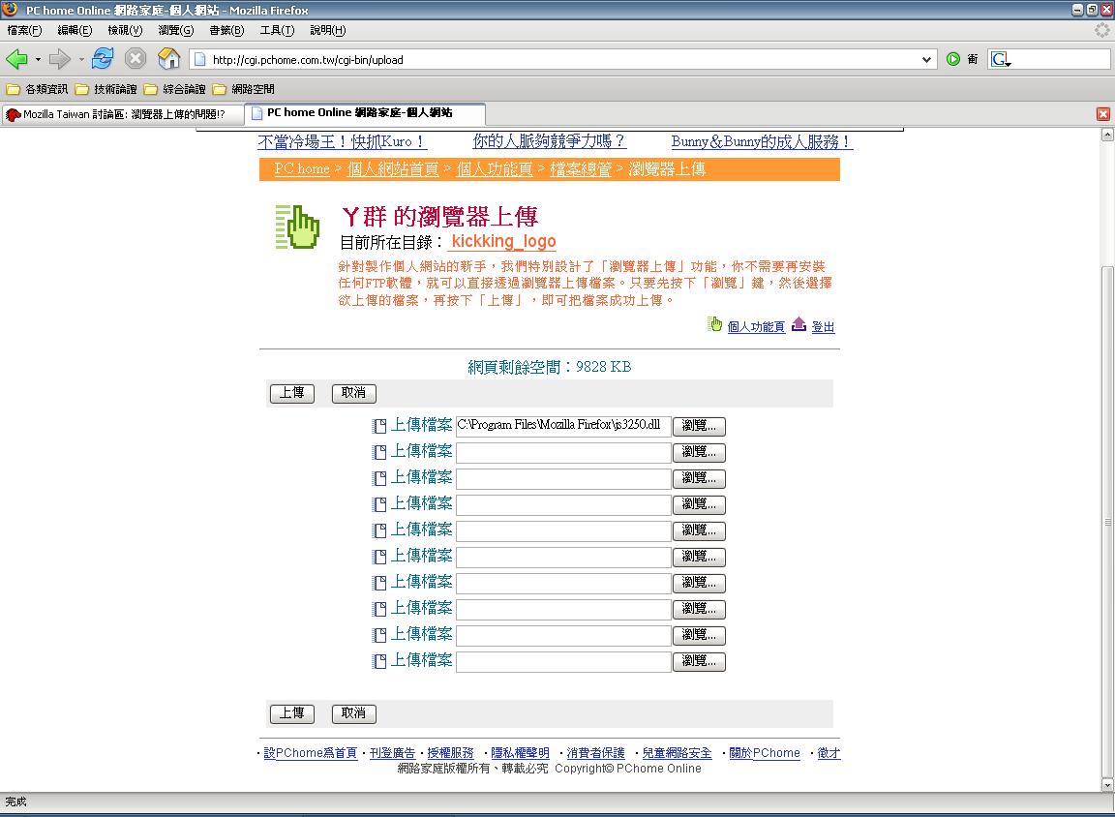Expand the address bar URL history dropdown
The image size is (1115, 817).
click(927, 59)
